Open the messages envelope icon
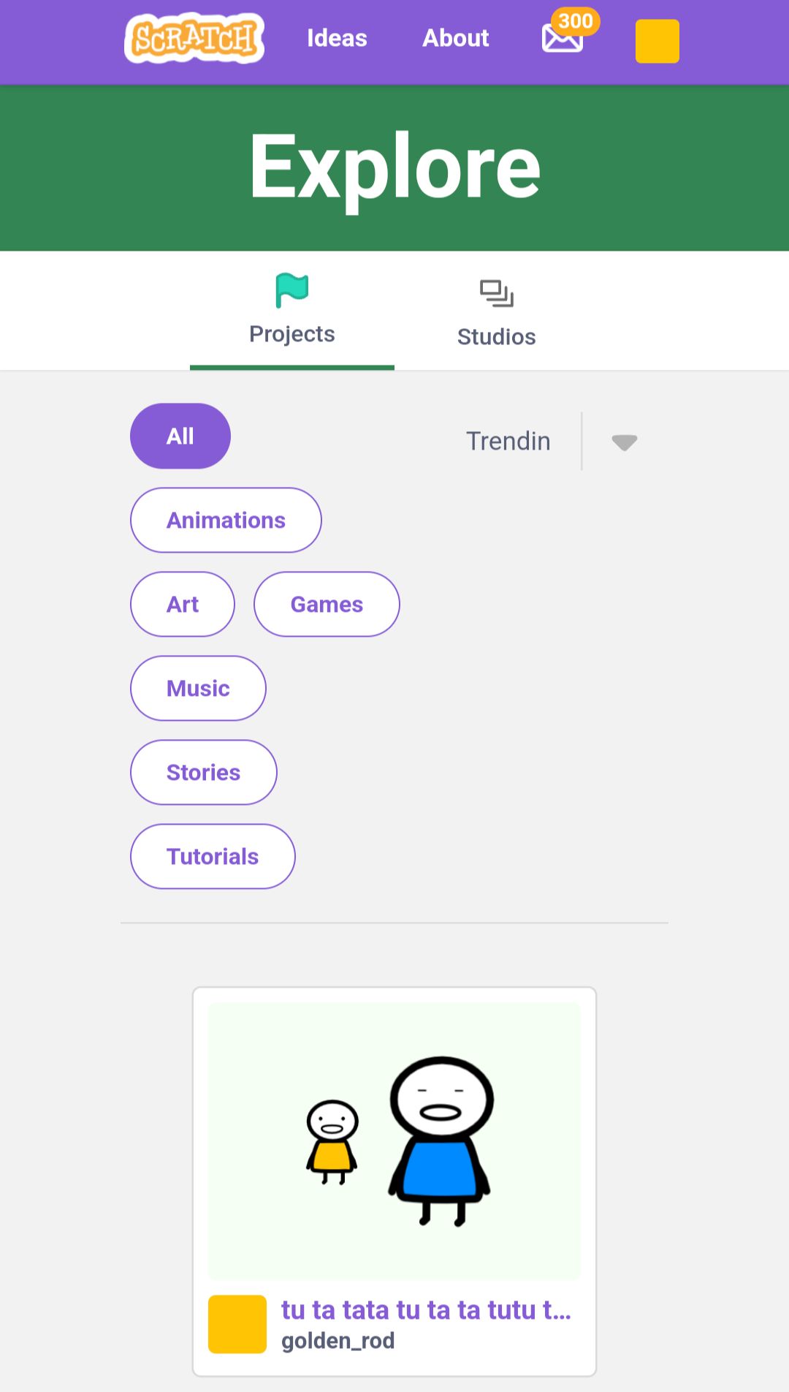The height and width of the screenshot is (1392, 789). click(x=562, y=39)
